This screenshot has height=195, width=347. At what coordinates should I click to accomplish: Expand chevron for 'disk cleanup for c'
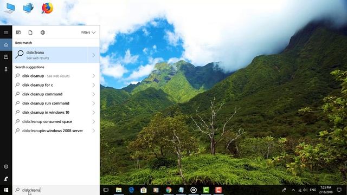94,85
